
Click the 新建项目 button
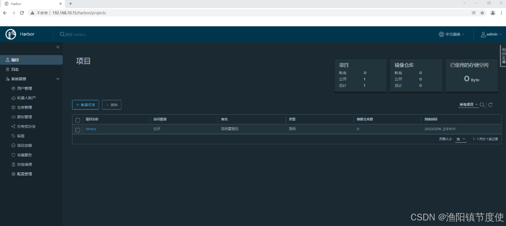(86, 105)
